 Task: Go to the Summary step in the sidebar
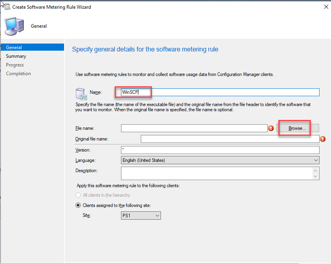[16, 56]
